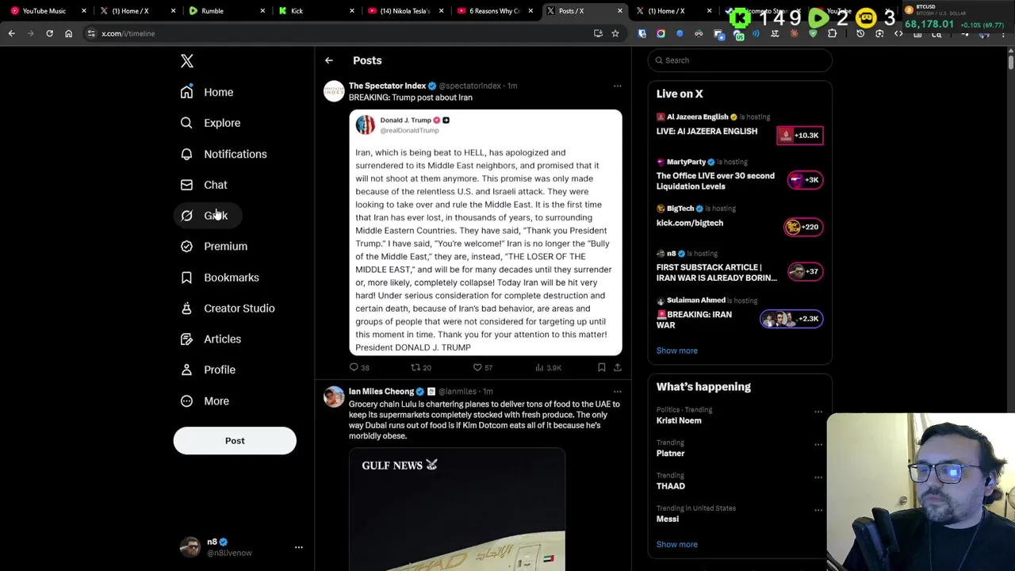1015x571 pixels.
Task: Open the n8 account avatar at bottom
Action: (190, 547)
